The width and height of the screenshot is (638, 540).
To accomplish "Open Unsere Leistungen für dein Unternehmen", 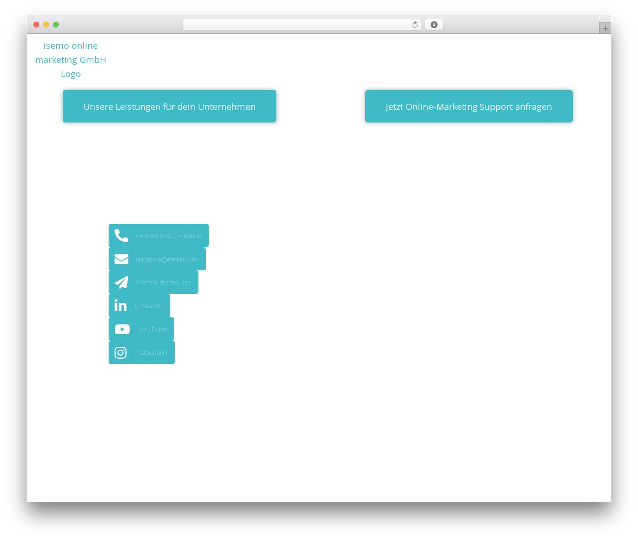I will point(169,106).
